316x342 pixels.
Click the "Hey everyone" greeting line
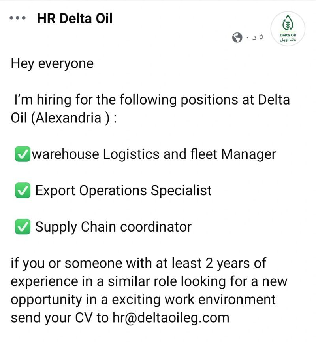[52, 64]
